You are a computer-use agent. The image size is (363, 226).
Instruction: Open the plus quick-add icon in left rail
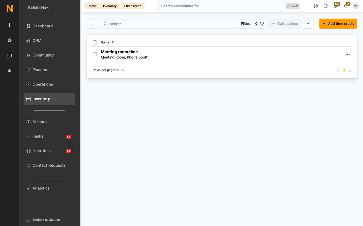click(10, 25)
